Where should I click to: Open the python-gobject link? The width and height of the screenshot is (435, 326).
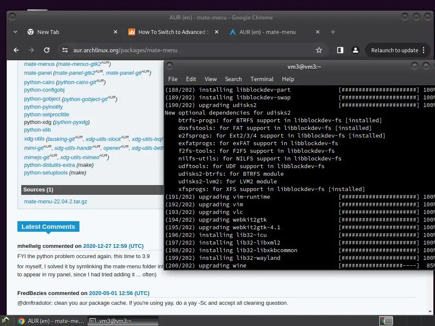pos(42,99)
